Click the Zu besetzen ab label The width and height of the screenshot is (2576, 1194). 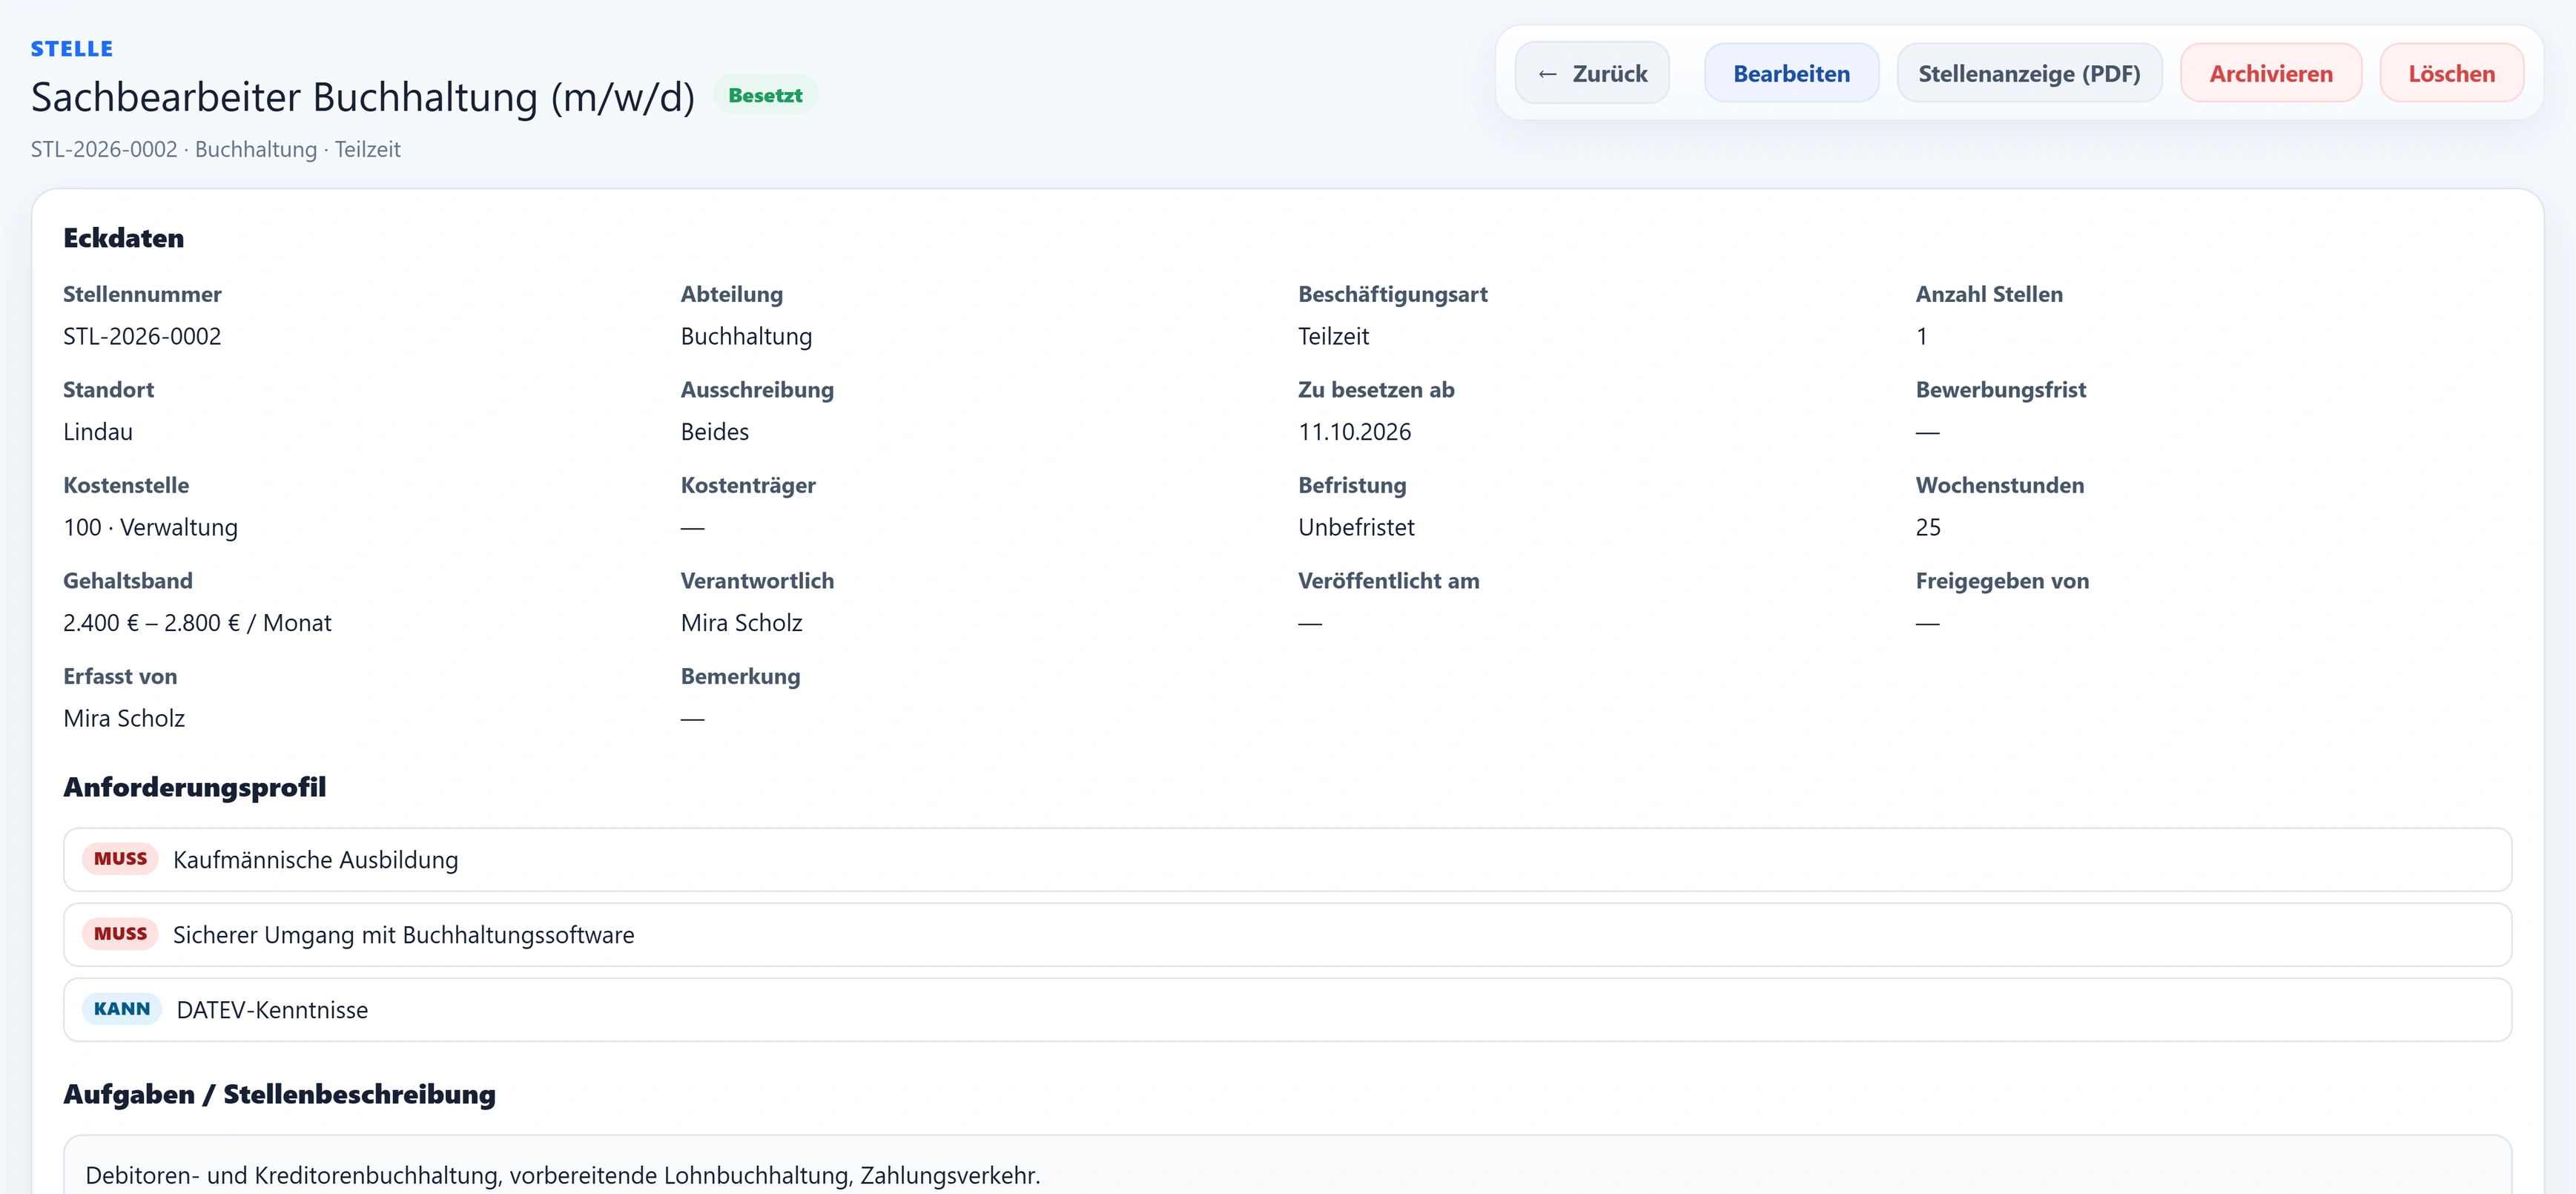pyautogui.click(x=1376, y=389)
